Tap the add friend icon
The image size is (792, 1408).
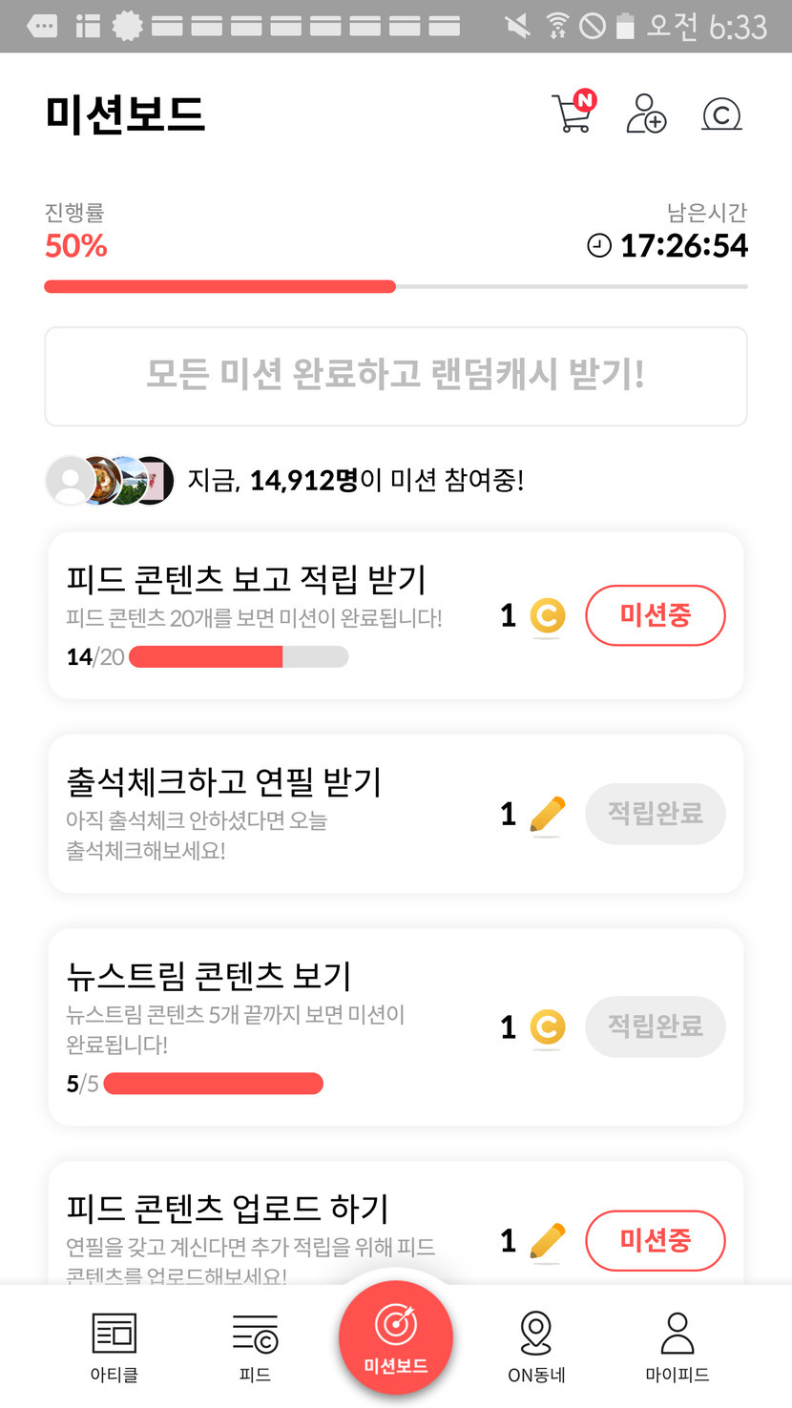point(646,114)
